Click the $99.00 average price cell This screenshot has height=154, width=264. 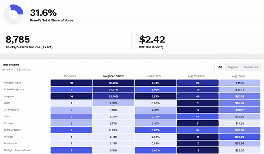pyautogui.click(x=240, y=137)
